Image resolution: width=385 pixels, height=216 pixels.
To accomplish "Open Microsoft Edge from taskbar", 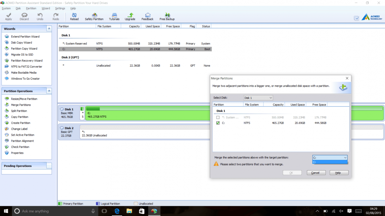I will [x=117, y=211].
